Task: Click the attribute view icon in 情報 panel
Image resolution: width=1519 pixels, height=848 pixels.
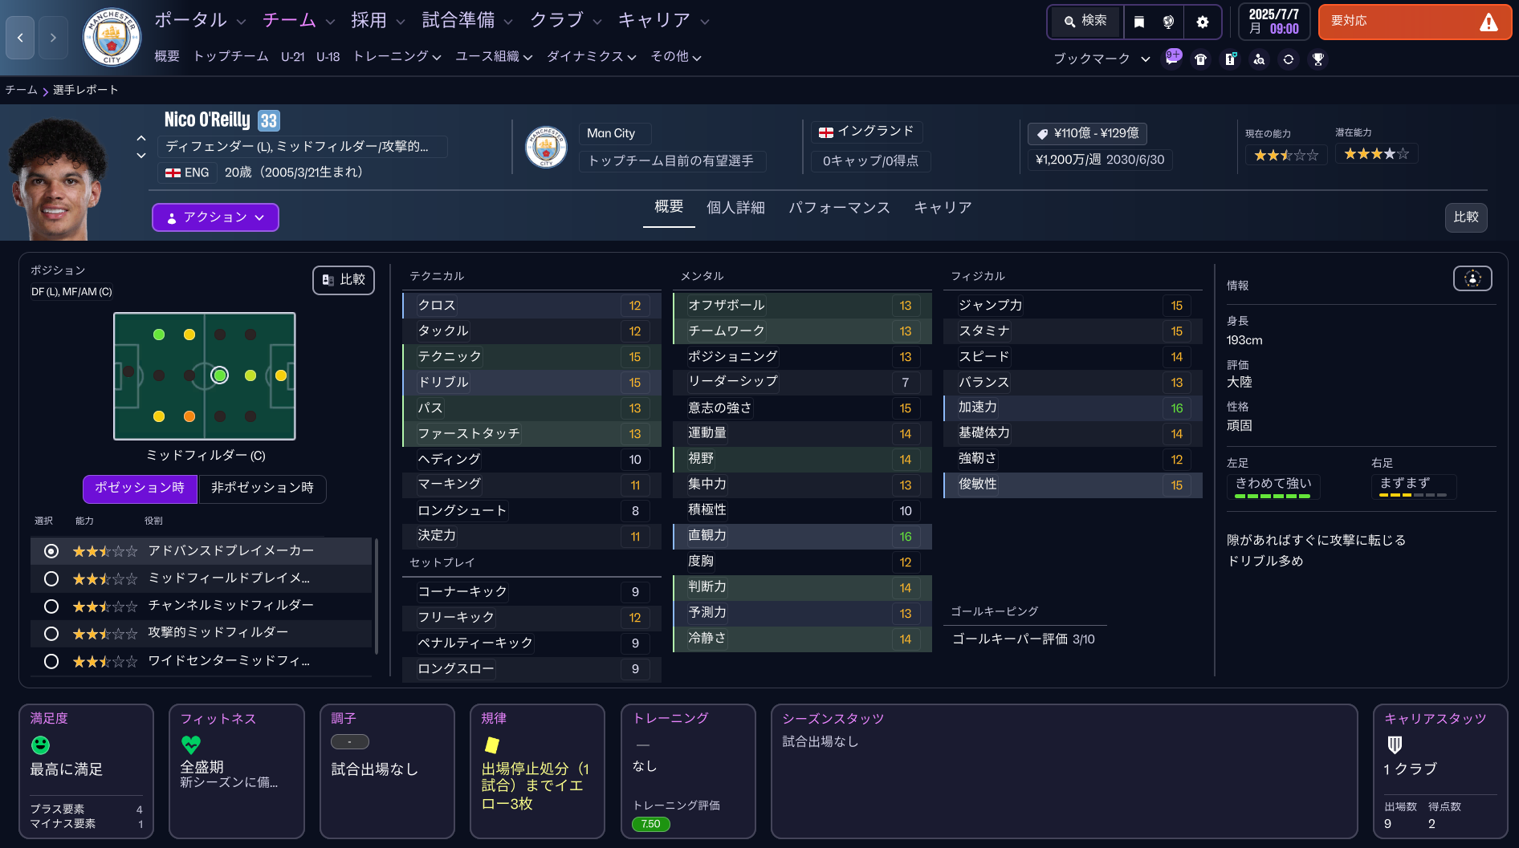Action: 1472,278
